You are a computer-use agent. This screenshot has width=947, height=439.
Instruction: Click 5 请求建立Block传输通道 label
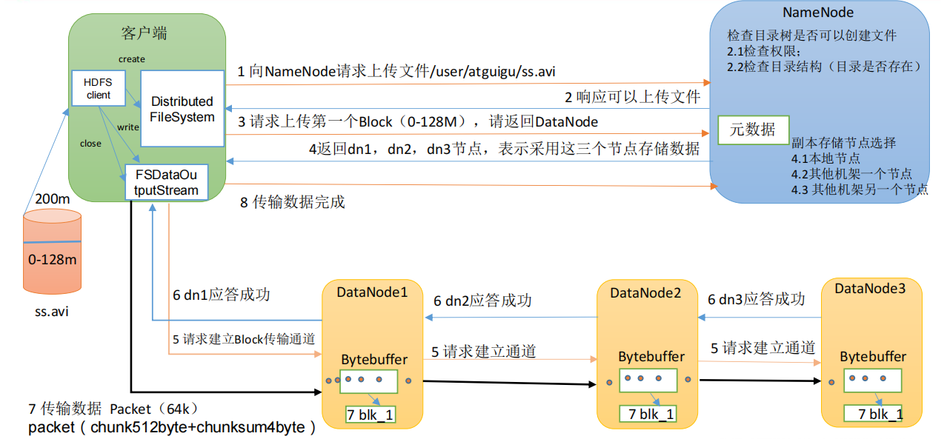(x=244, y=339)
